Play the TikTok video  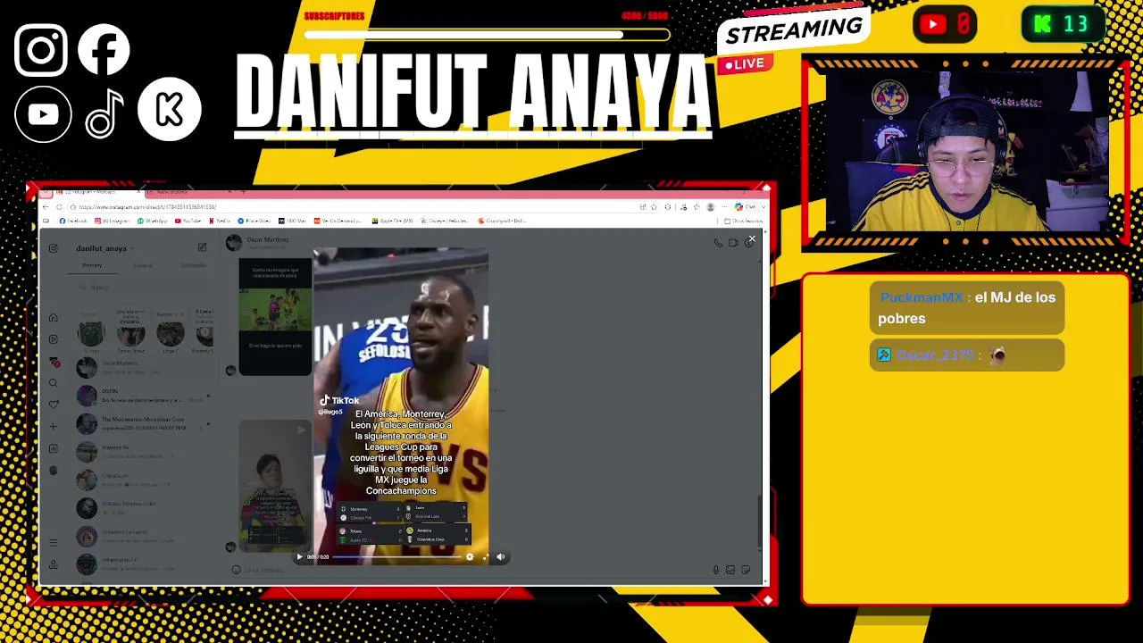pyautogui.click(x=299, y=557)
